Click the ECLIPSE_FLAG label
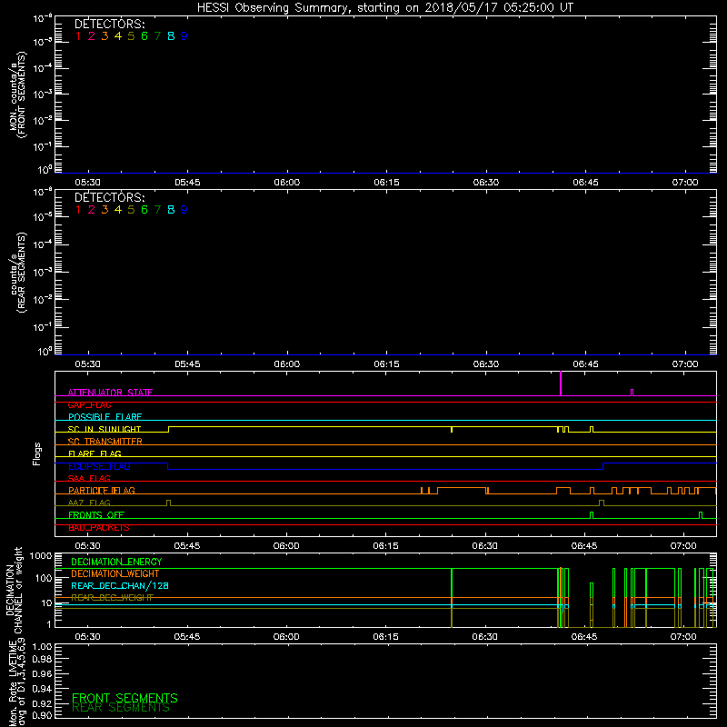The image size is (727, 727). [99, 466]
